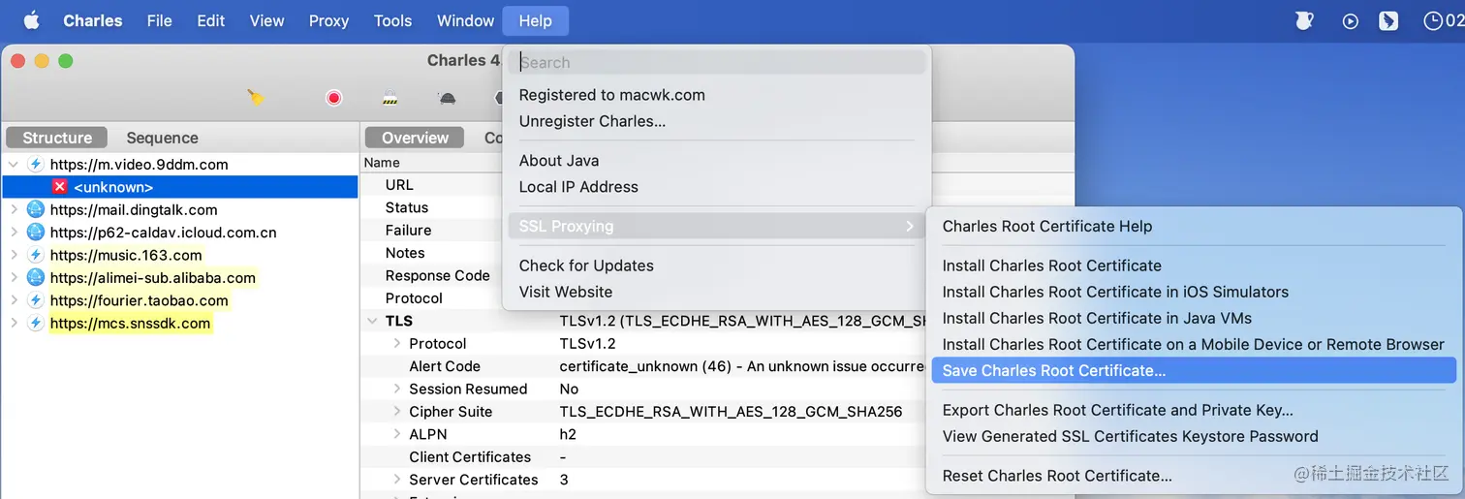Toggle recording with the red record button
This screenshot has height=499, width=1465.
pyautogui.click(x=334, y=98)
